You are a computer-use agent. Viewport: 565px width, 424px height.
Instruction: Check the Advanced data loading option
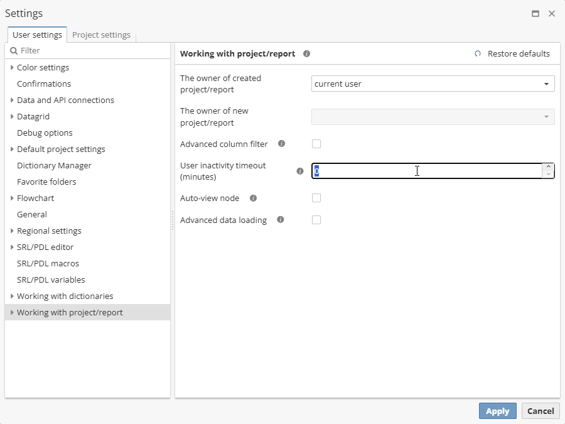[316, 220]
